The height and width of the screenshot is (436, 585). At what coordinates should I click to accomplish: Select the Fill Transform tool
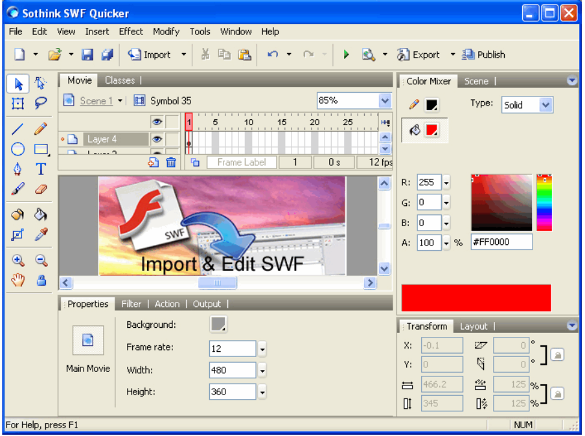[x=18, y=235]
